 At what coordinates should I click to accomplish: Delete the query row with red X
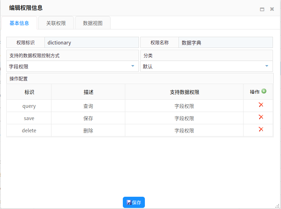click(x=261, y=105)
